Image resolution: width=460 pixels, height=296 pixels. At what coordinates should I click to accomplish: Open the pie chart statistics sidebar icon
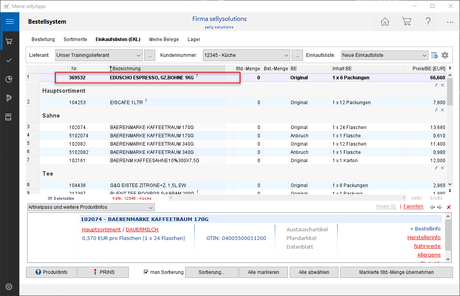[x=9, y=79]
